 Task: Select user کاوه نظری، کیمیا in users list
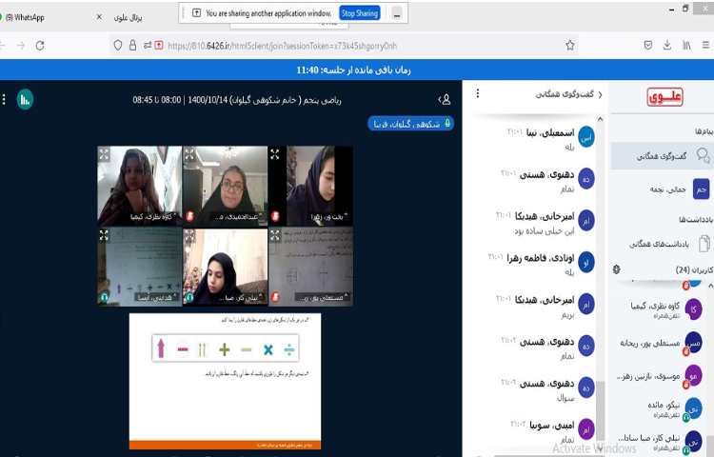[662, 309]
